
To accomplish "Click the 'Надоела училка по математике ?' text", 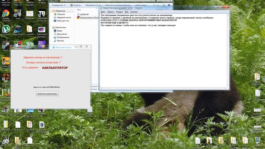I will pos(43,58).
